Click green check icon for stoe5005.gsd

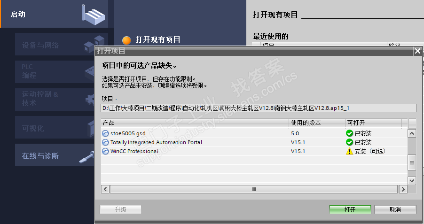pyautogui.click(x=349, y=133)
